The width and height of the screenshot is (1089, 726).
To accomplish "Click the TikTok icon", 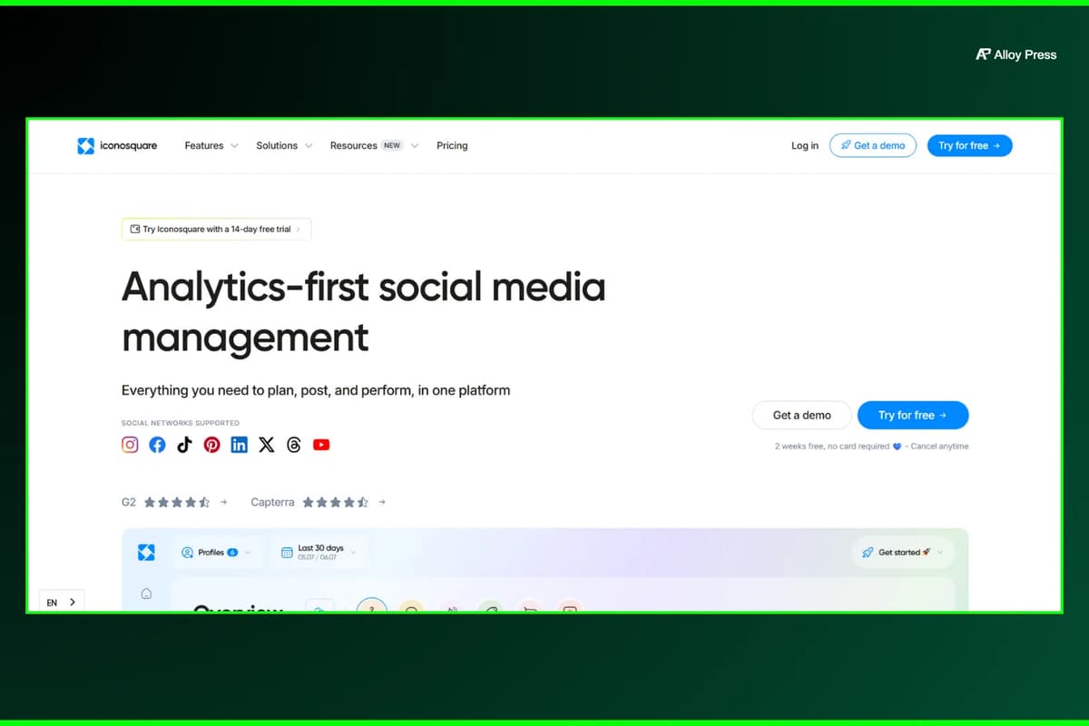I will [185, 445].
